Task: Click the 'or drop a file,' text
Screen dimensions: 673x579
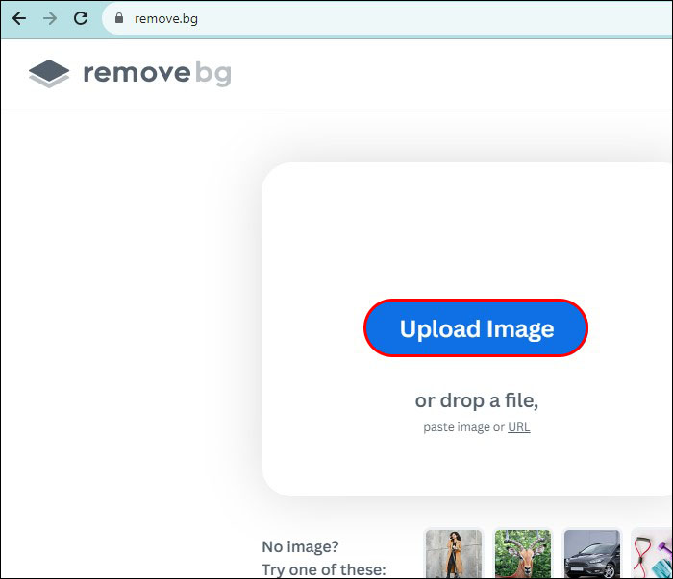Action: pos(477,400)
